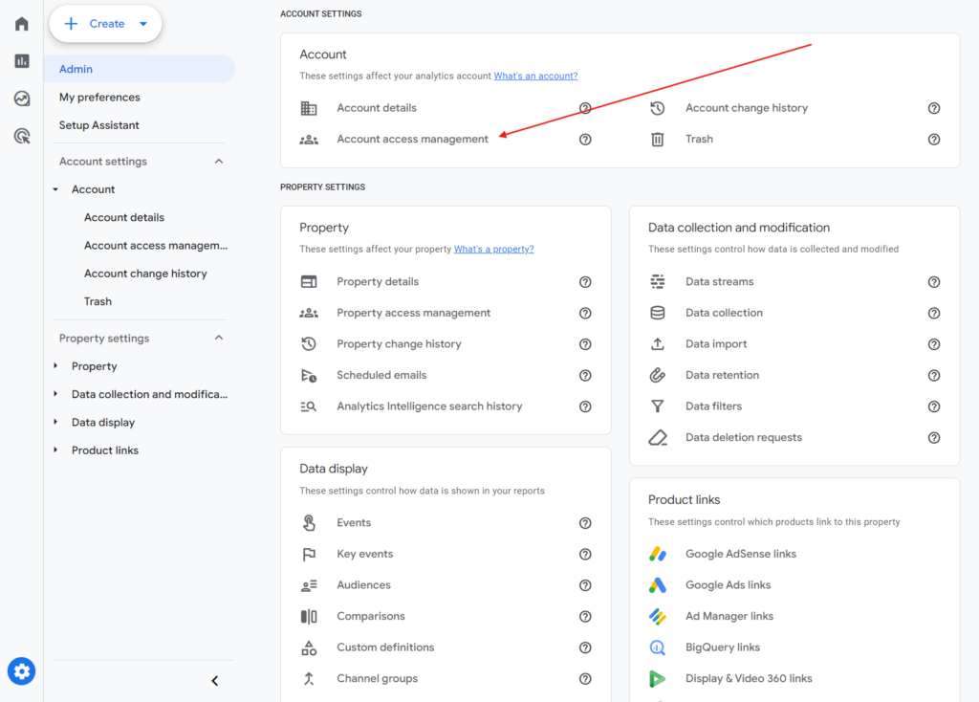Click help icon beside Account details
This screenshot has width=979, height=702.
pos(585,108)
